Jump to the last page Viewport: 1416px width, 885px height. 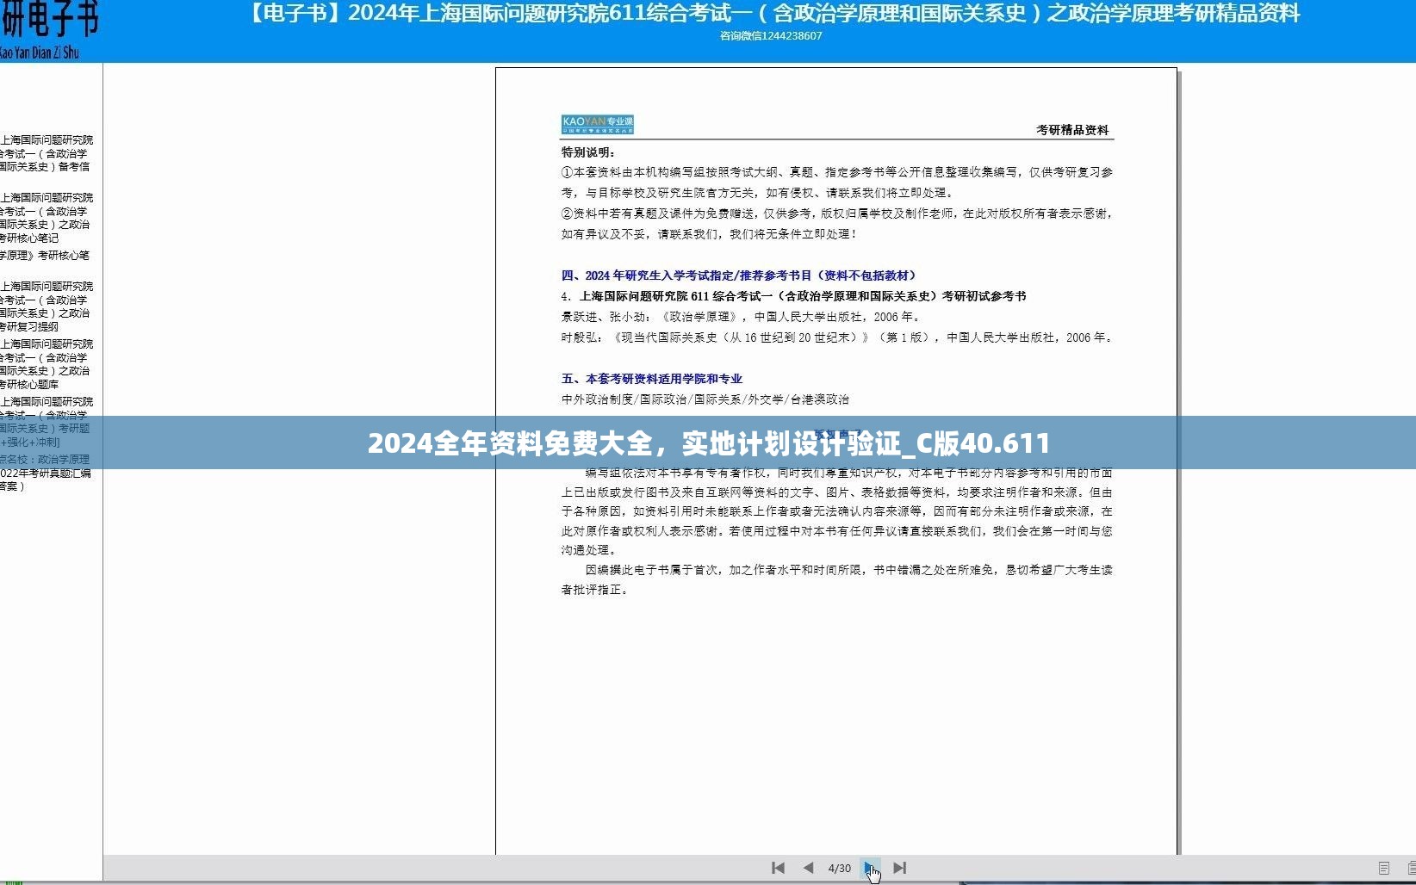[900, 868]
